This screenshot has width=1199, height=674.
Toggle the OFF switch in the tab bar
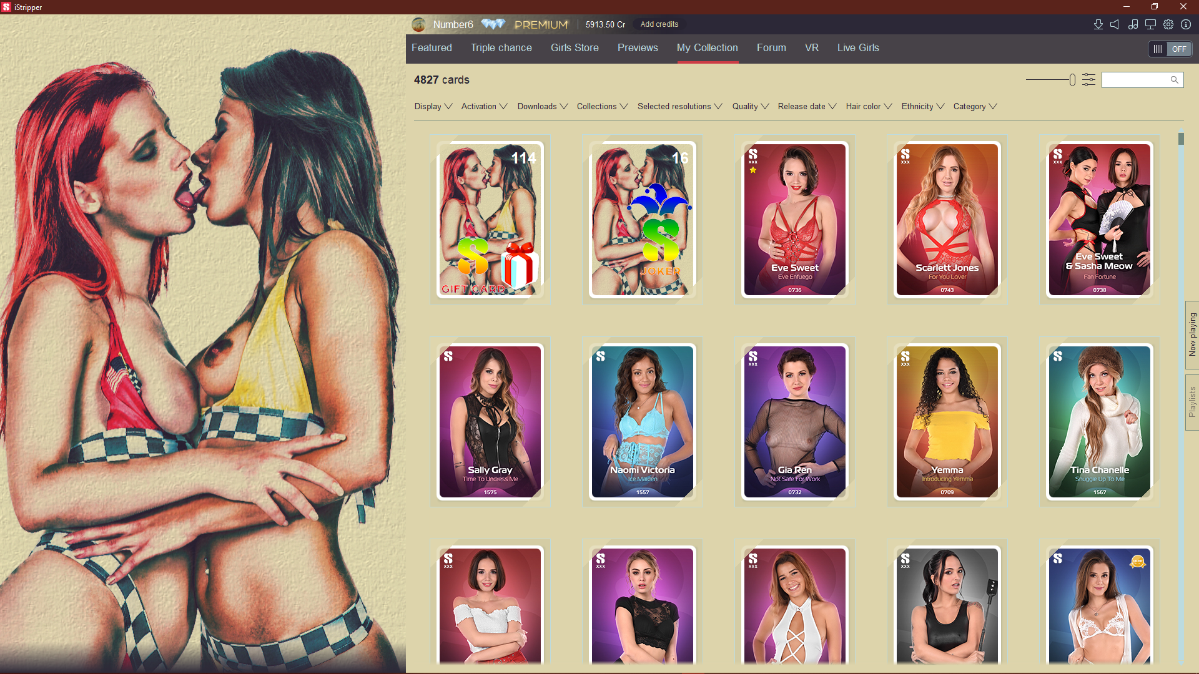(1170, 49)
